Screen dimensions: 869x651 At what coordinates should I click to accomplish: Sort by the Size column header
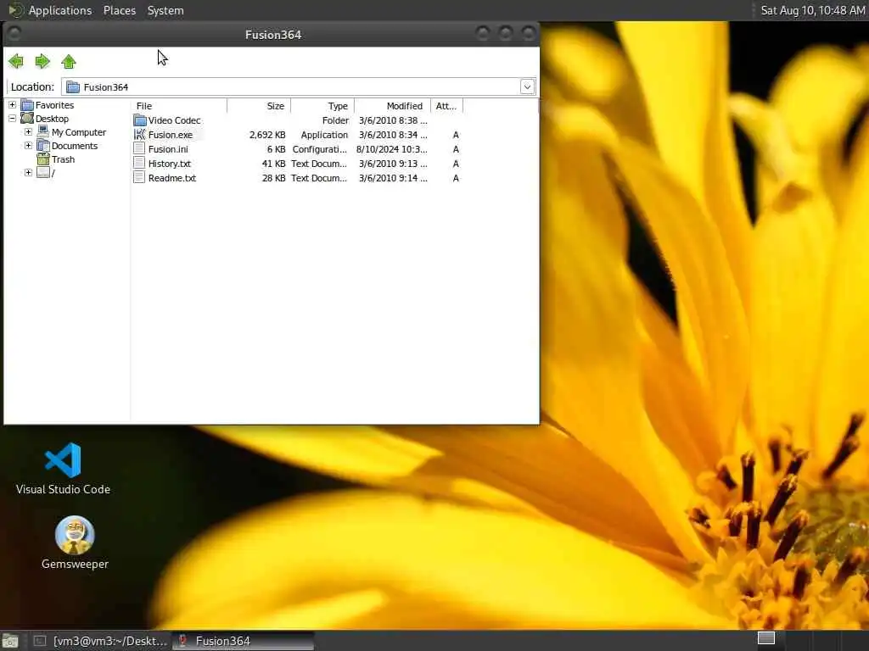tap(259, 106)
